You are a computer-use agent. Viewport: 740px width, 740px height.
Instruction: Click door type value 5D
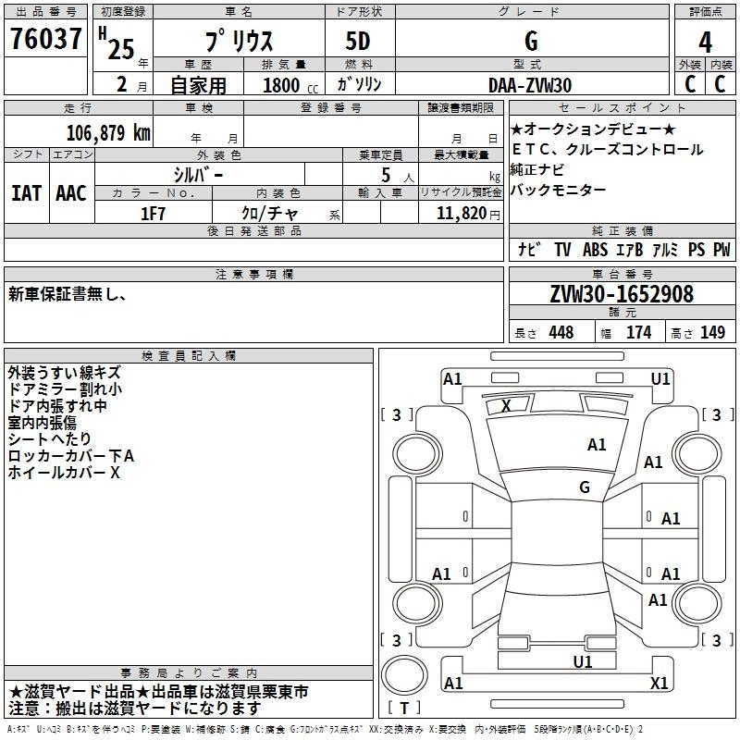coord(358,41)
